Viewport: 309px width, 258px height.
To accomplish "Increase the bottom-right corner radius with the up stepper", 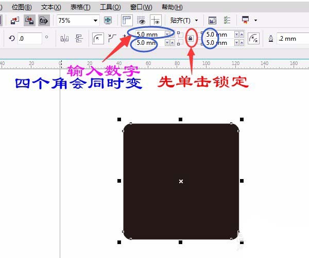I will point(242,43).
